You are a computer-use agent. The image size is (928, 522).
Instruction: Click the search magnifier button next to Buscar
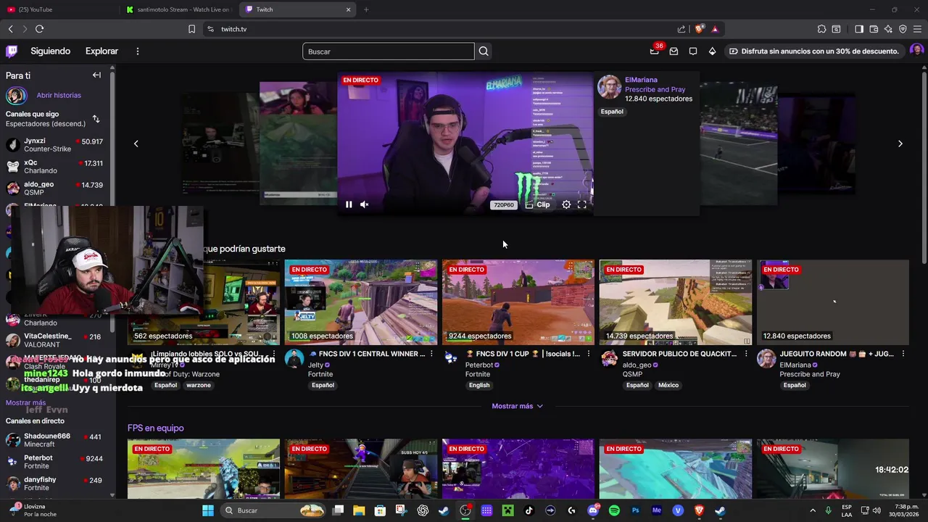[484, 51]
